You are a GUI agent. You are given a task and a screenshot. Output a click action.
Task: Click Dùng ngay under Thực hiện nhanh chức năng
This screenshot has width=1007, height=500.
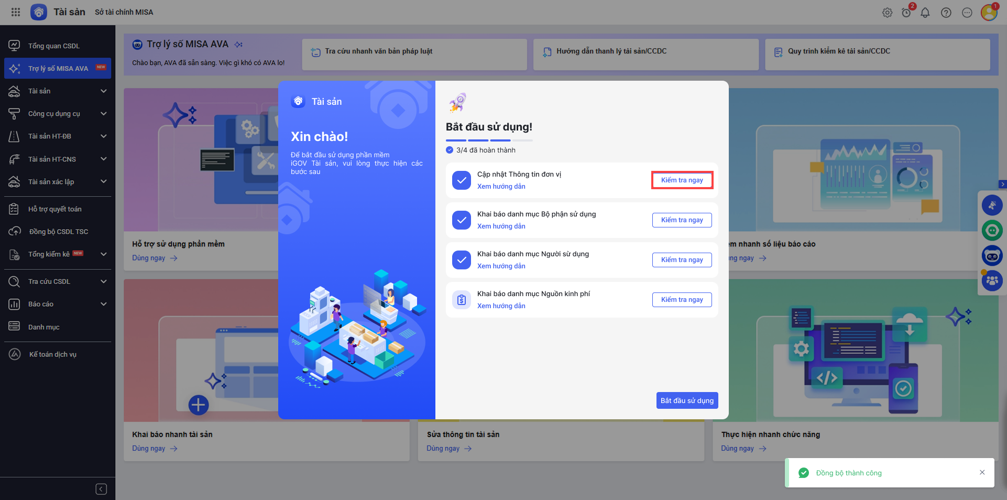[744, 449]
